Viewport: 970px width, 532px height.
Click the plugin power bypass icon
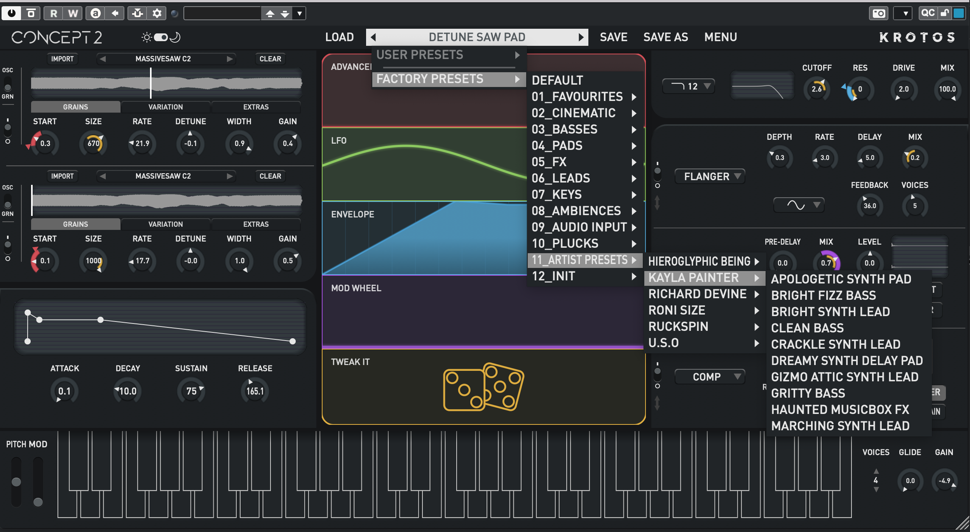coord(11,13)
